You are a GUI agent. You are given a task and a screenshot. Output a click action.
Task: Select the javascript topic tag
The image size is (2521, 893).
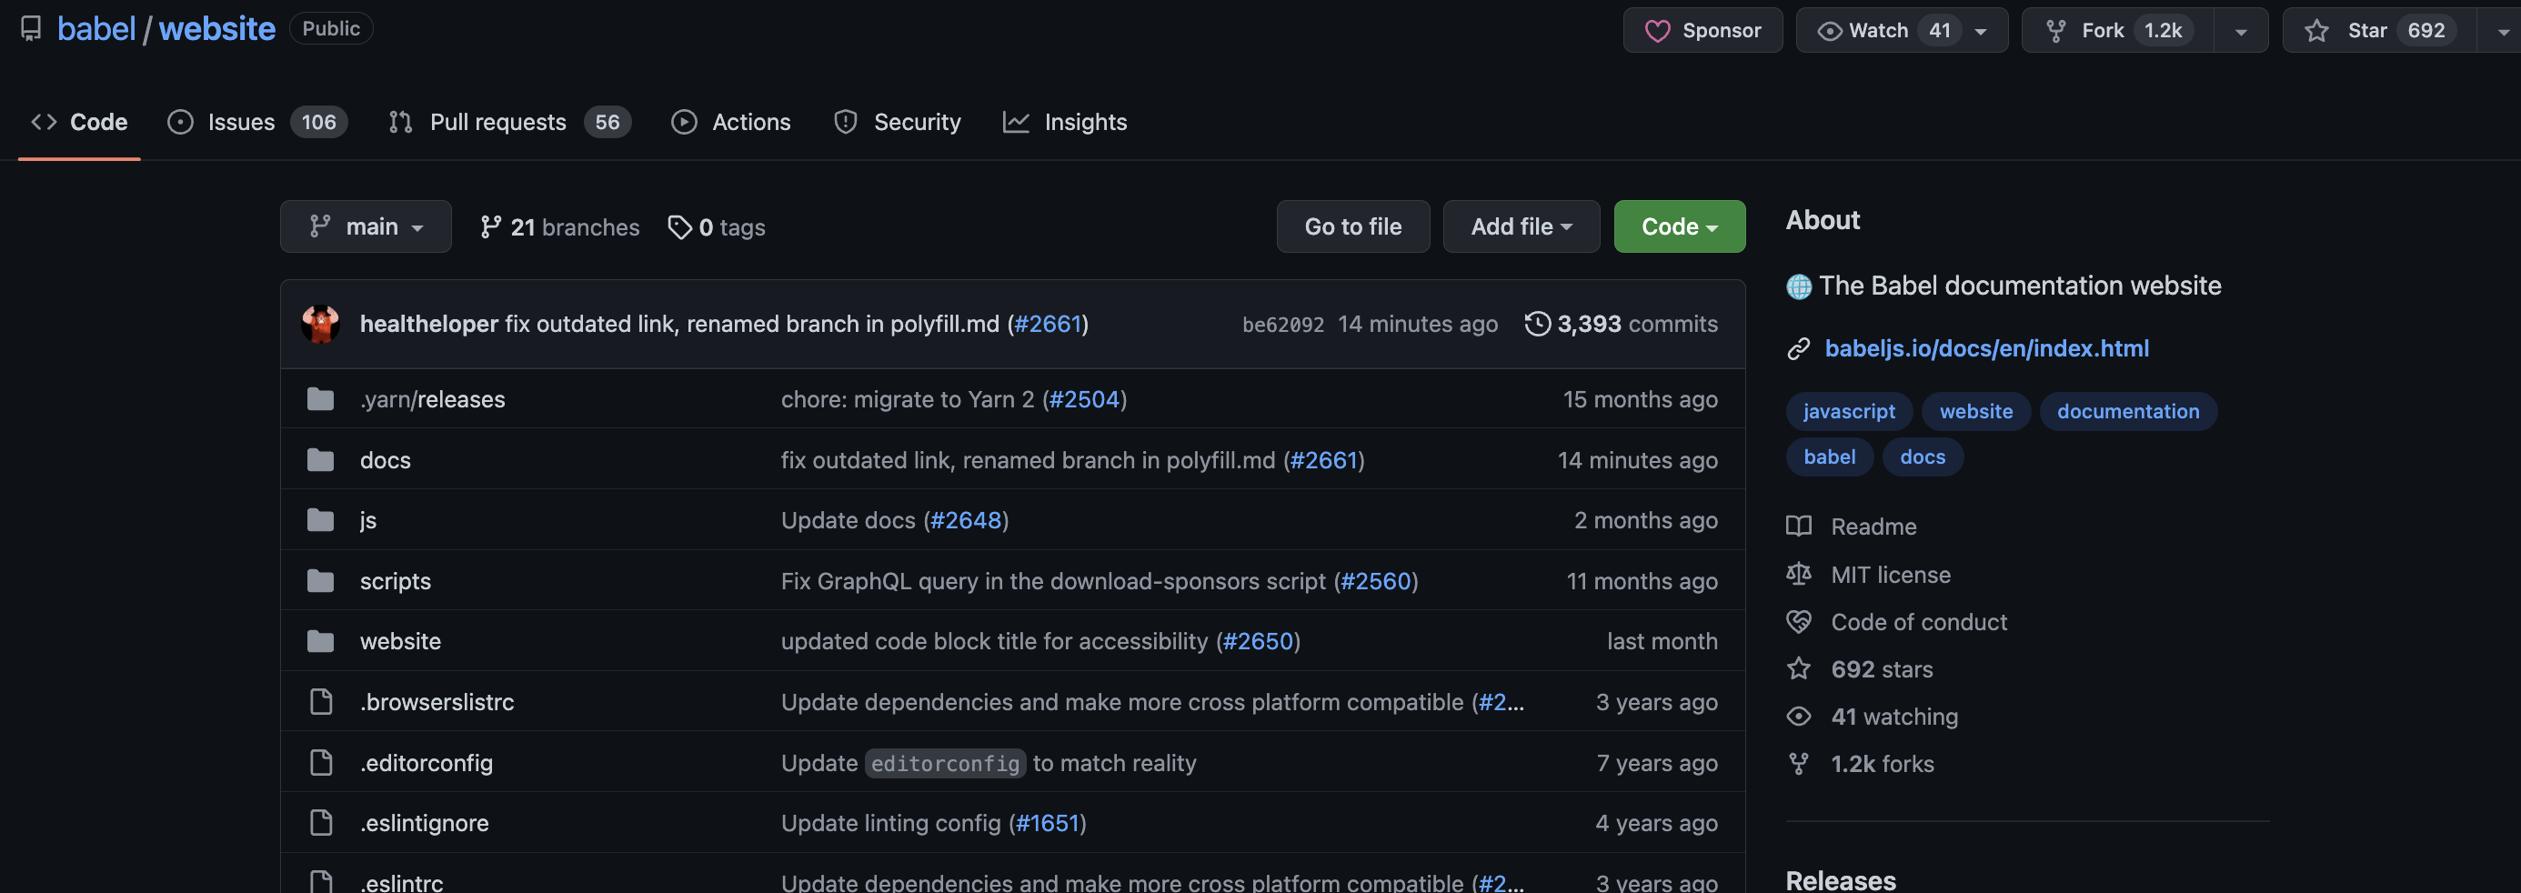[1849, 411]
